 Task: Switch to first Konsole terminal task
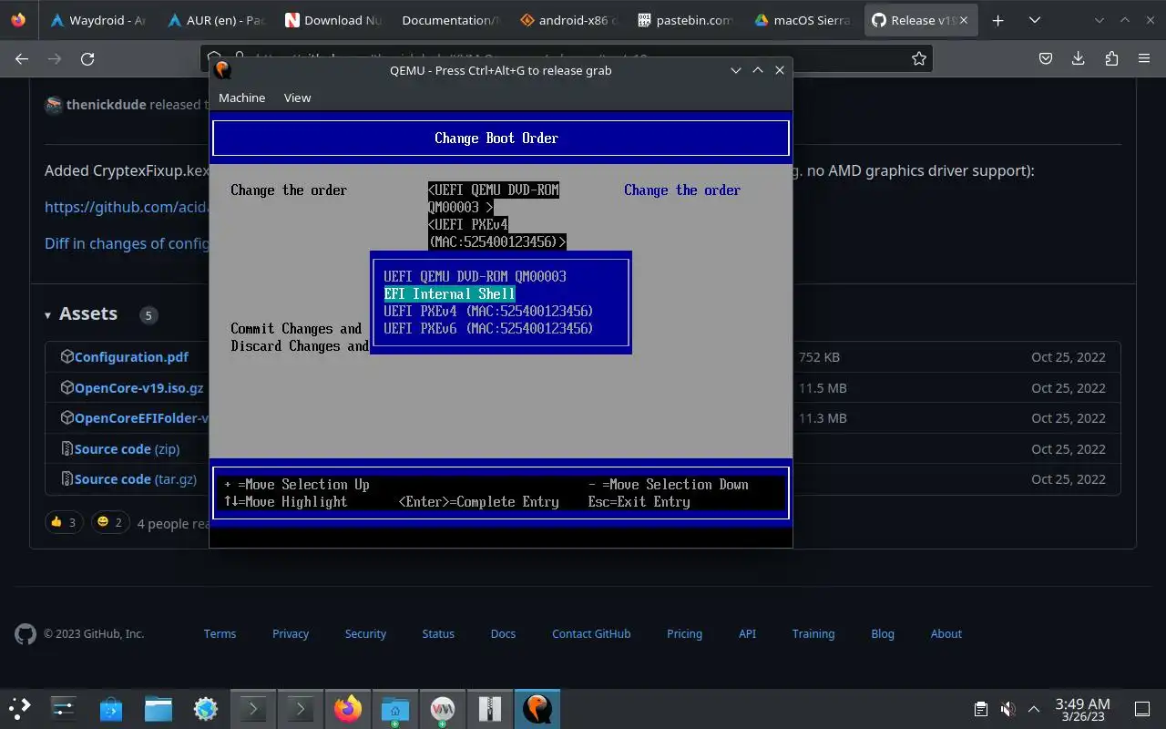tap(252, 708)
